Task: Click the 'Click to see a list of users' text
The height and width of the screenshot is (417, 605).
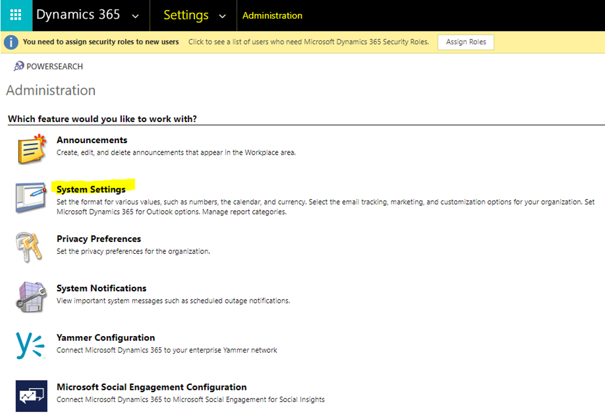Action: 309,42
